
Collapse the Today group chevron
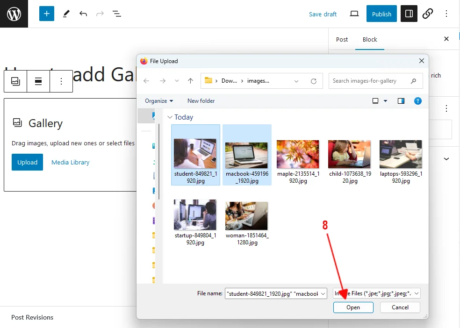(170, 117)
